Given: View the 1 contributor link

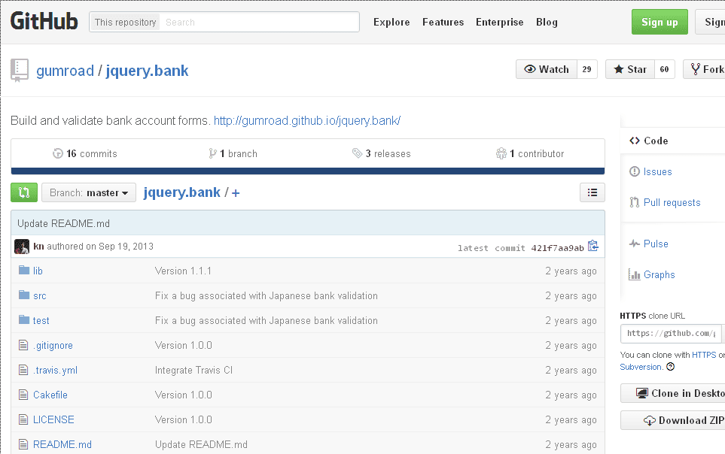Looking at the screenshot, I should pyautogui.click(x=530, y=153).
